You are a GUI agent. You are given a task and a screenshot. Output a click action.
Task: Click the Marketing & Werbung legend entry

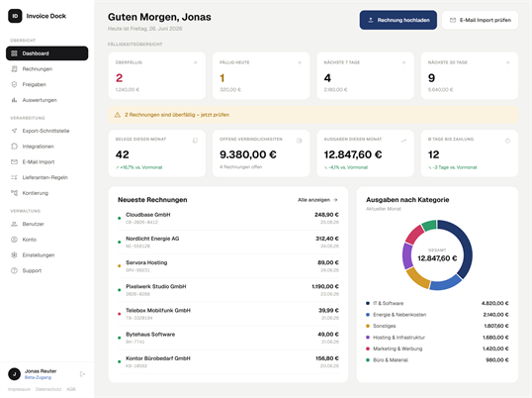pyautogui.click(x=437, y=348)
